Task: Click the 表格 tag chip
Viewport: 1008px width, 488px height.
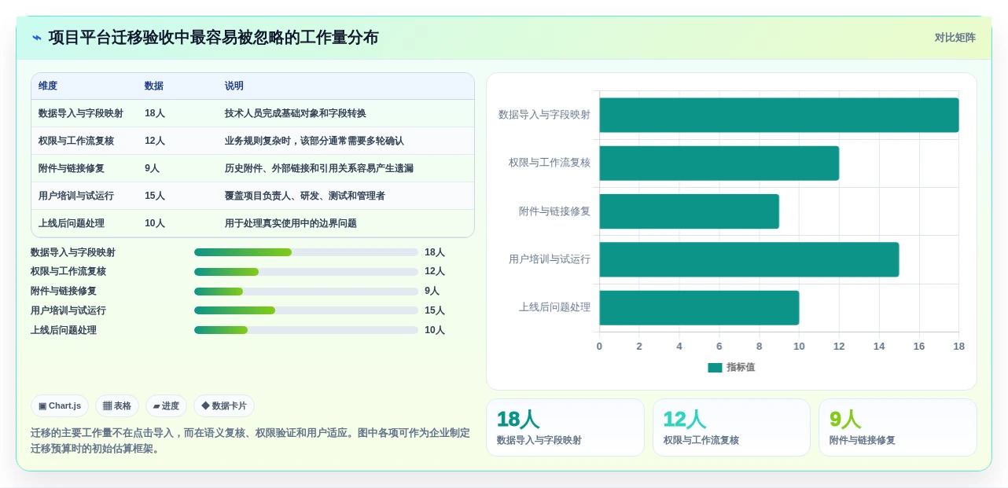Action: [117, 406]
